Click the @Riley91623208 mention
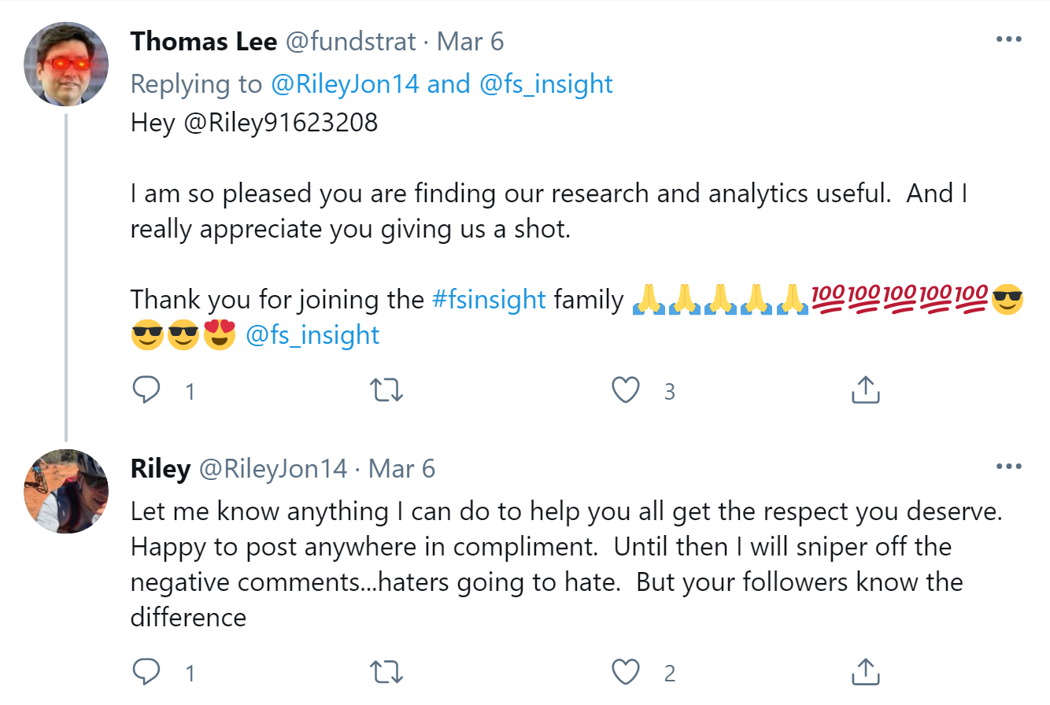The width and height of the screenshot is (1050, 705). tap(280, 124)
